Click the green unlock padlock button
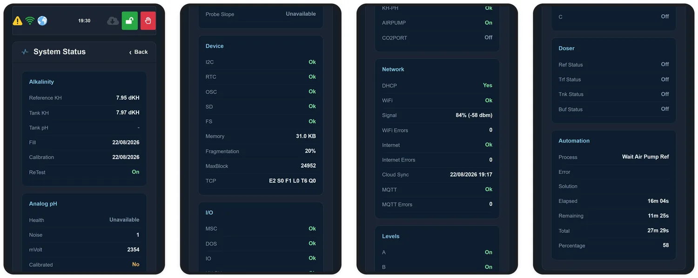 [x=130, y=20]
